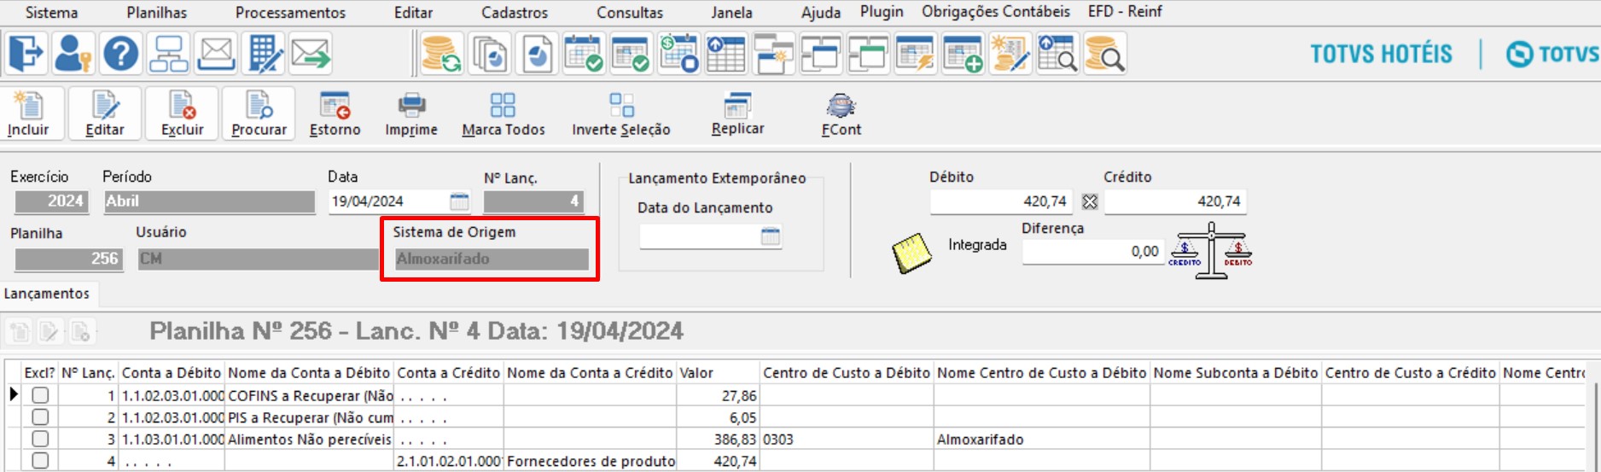This screenshot has height=472, width=1601.
Task: Click the table with up-arrow and magnifier icon
Action: [1057, 54]
